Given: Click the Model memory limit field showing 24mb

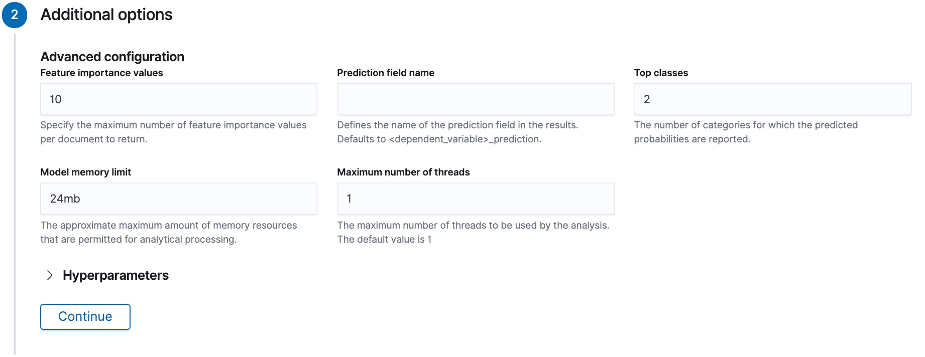Looking at the screenshot, I should [x=178, y=198].
